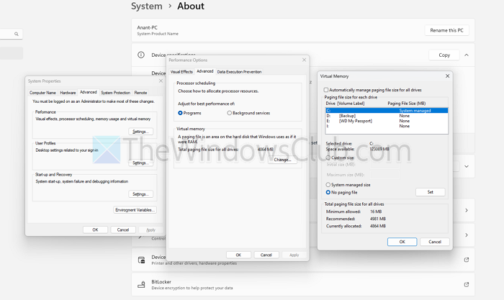Click the Recommended 4981 MB value
504x300 pixels.
(378, 219)
